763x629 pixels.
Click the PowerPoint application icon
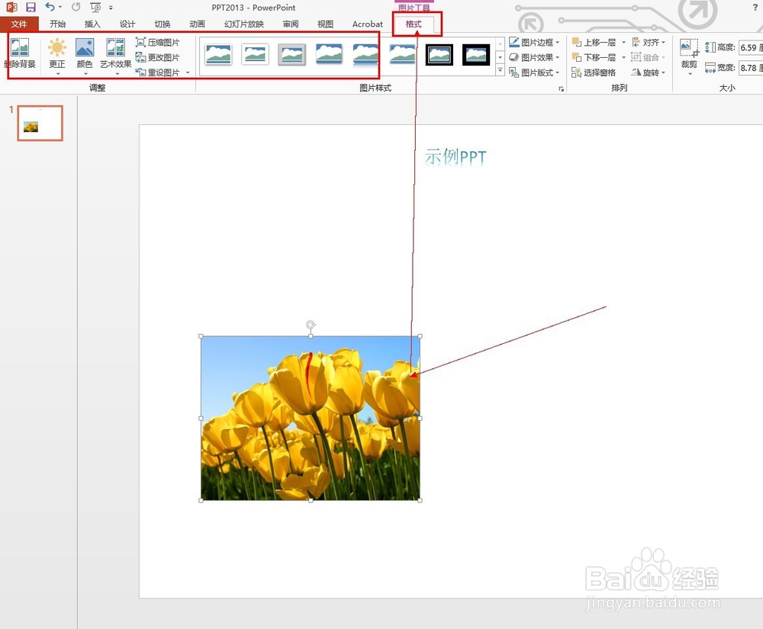[11, 8]
